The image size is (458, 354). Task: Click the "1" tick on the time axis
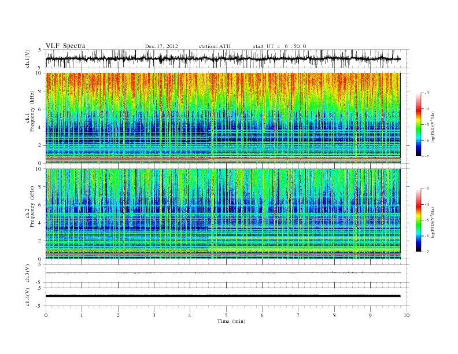(x=82, y=315)
